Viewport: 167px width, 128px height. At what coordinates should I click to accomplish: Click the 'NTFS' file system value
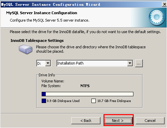[85, 86]
